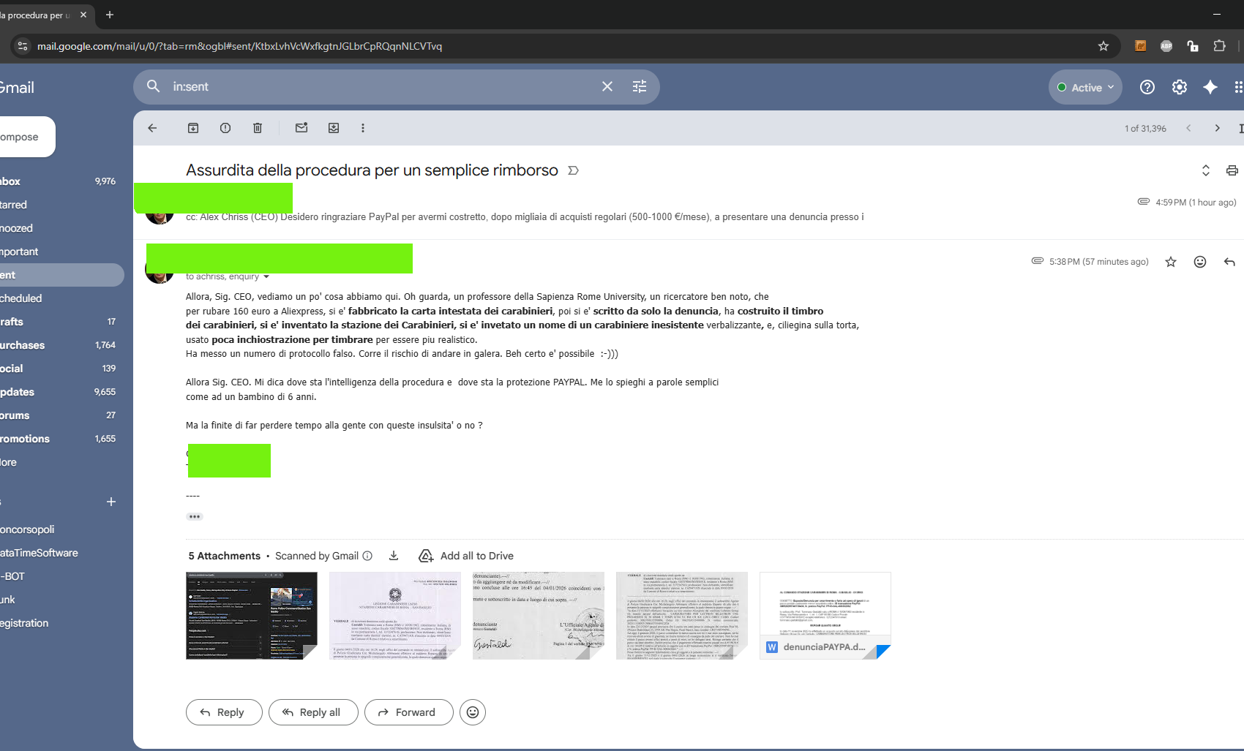The image size is (1244, 751).
Task: Show recipient details for 'to achriss, enquiry'
Action: pyautogui.click(x=266, y=276)
